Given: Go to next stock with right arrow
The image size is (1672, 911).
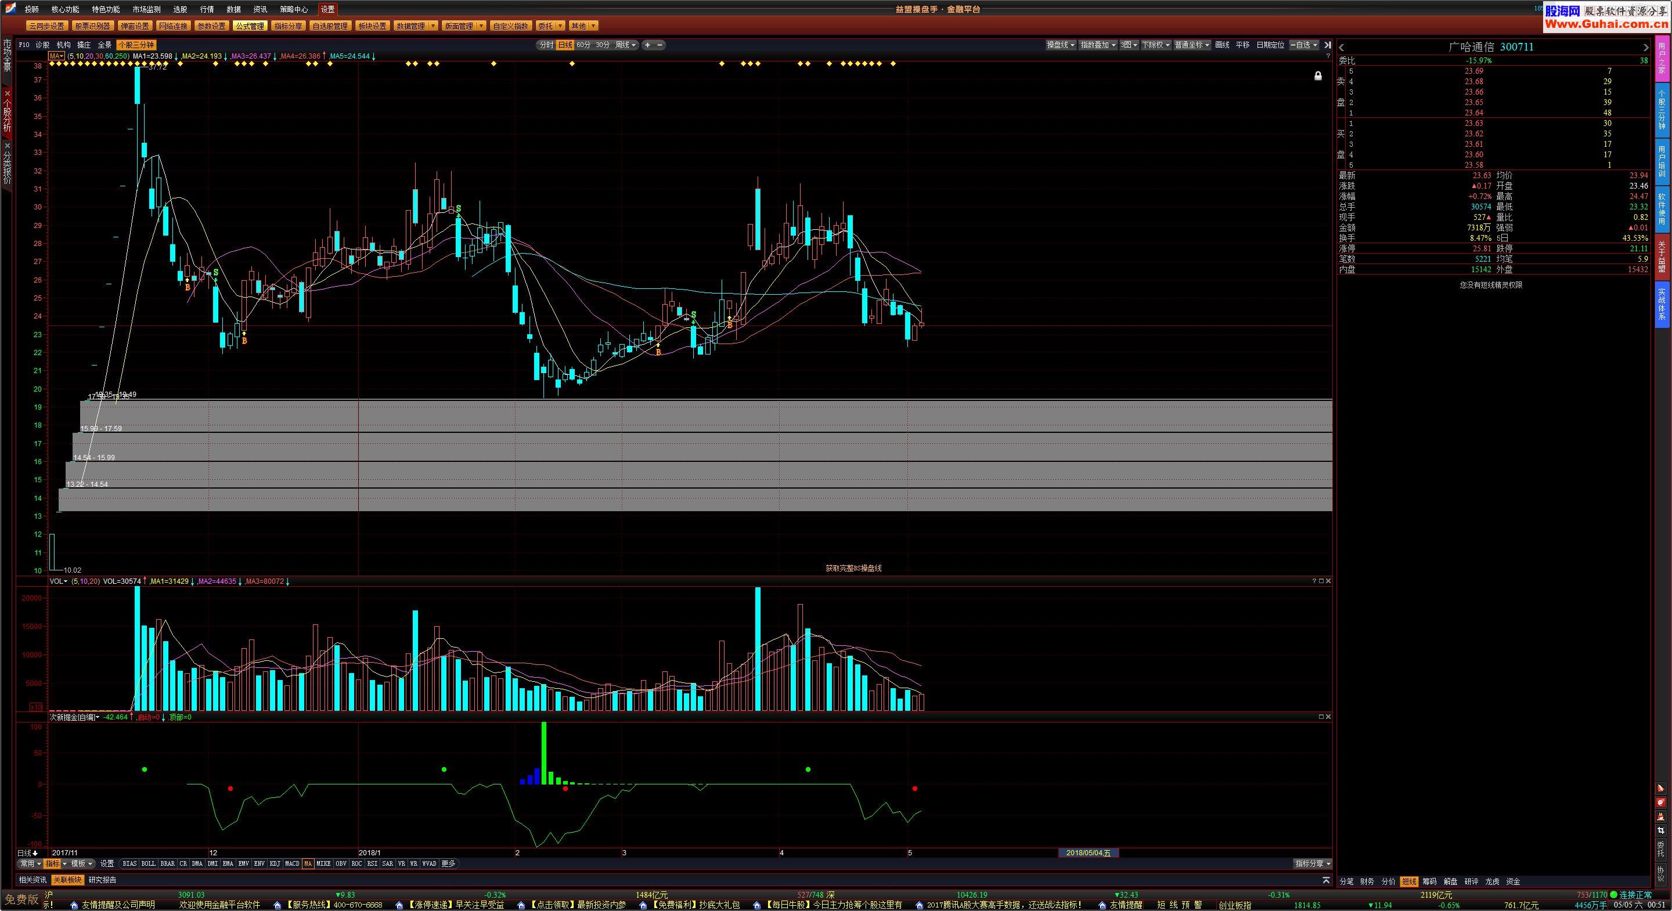Looking at the screenshot, I should (1645, 48).
